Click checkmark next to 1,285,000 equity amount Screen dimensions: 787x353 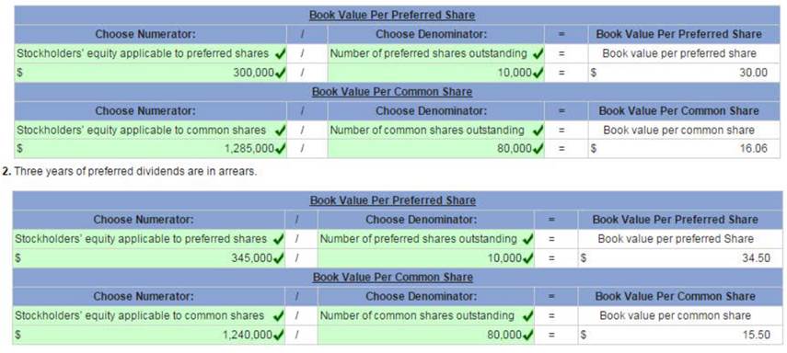(x=281, y=149)
